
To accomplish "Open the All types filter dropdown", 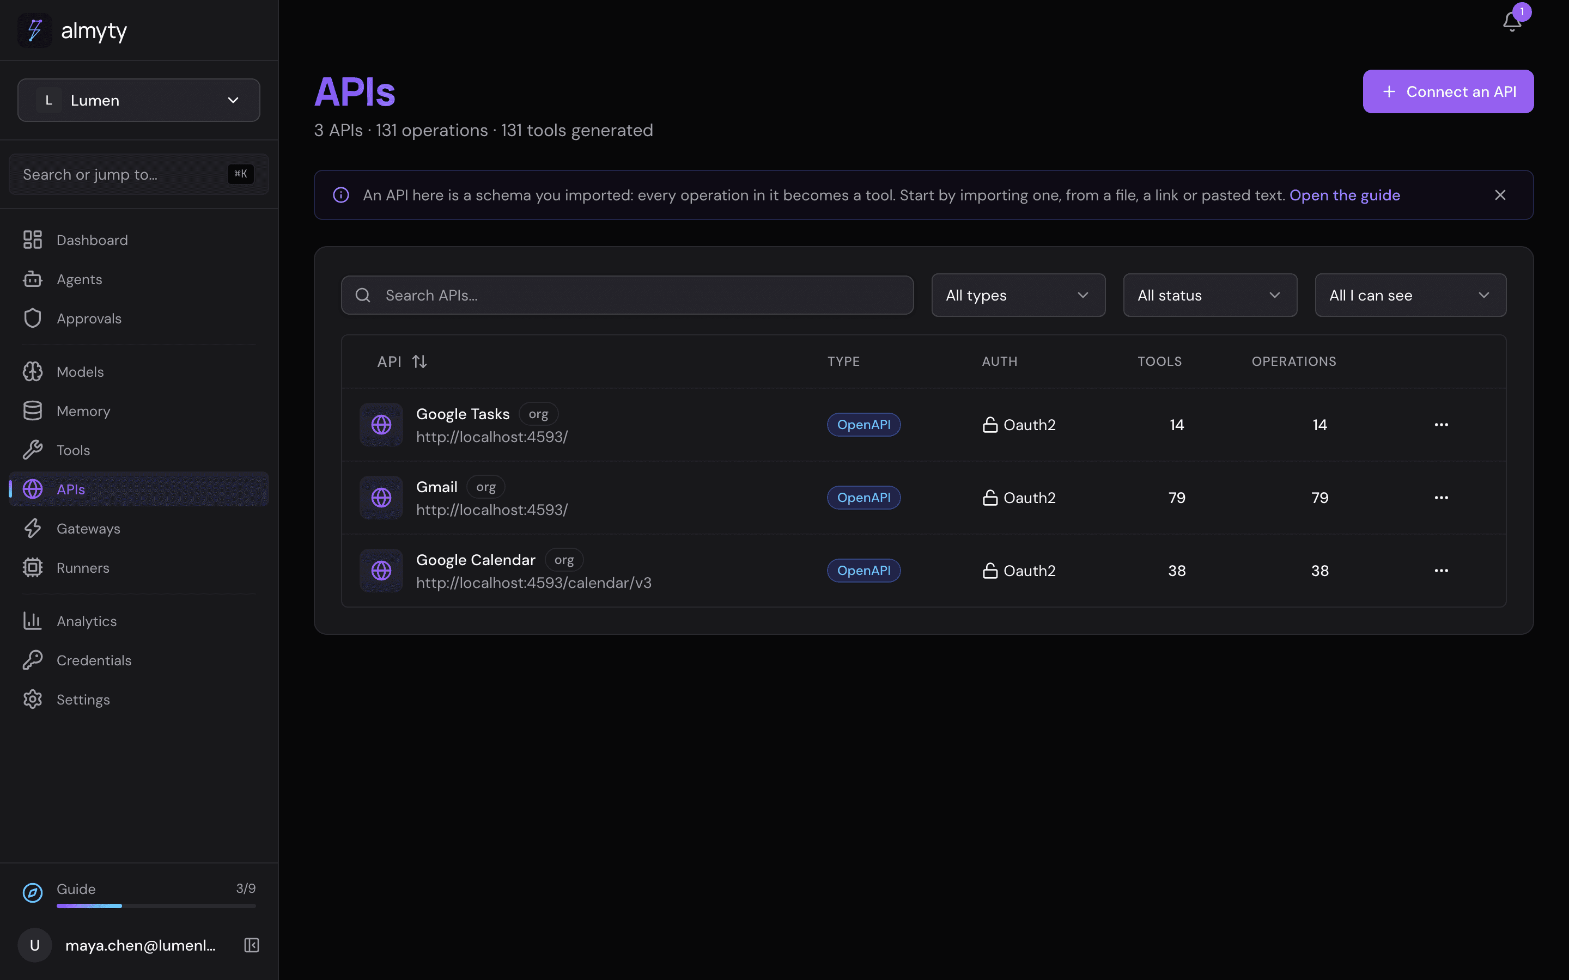I will 1018,296.
